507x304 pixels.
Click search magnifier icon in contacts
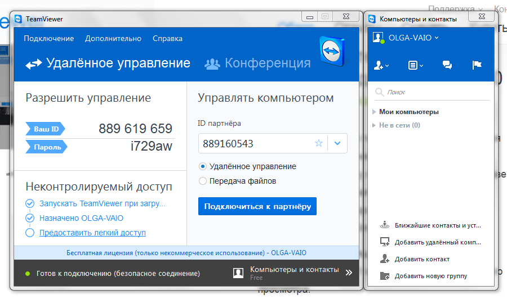coord(379,92)
